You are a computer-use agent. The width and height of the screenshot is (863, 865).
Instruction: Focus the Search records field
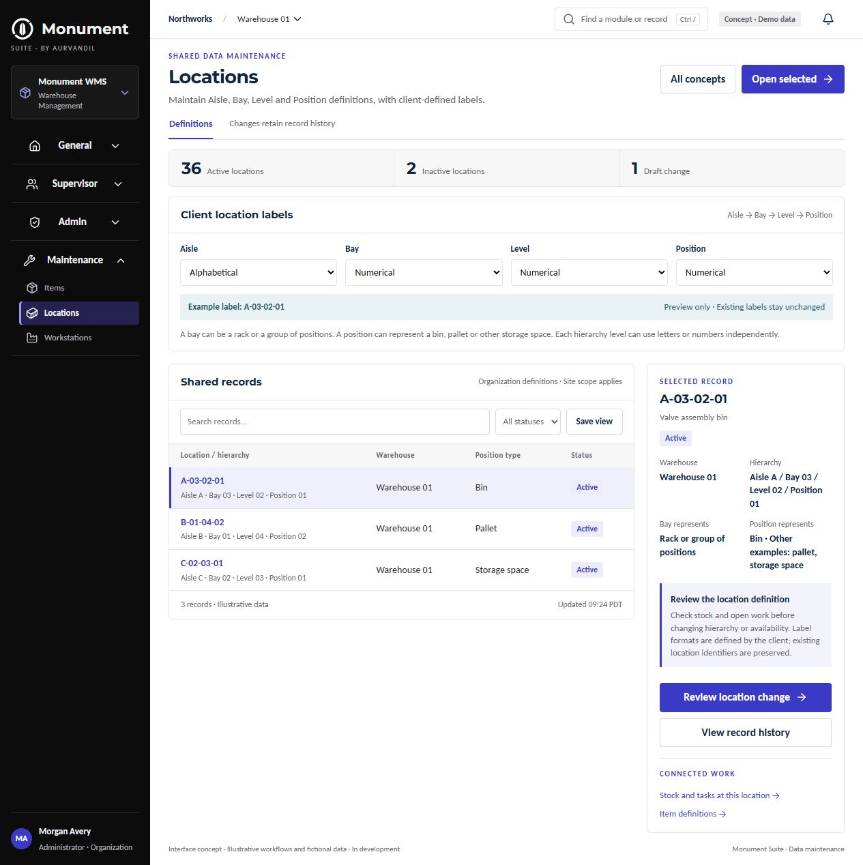335,422
